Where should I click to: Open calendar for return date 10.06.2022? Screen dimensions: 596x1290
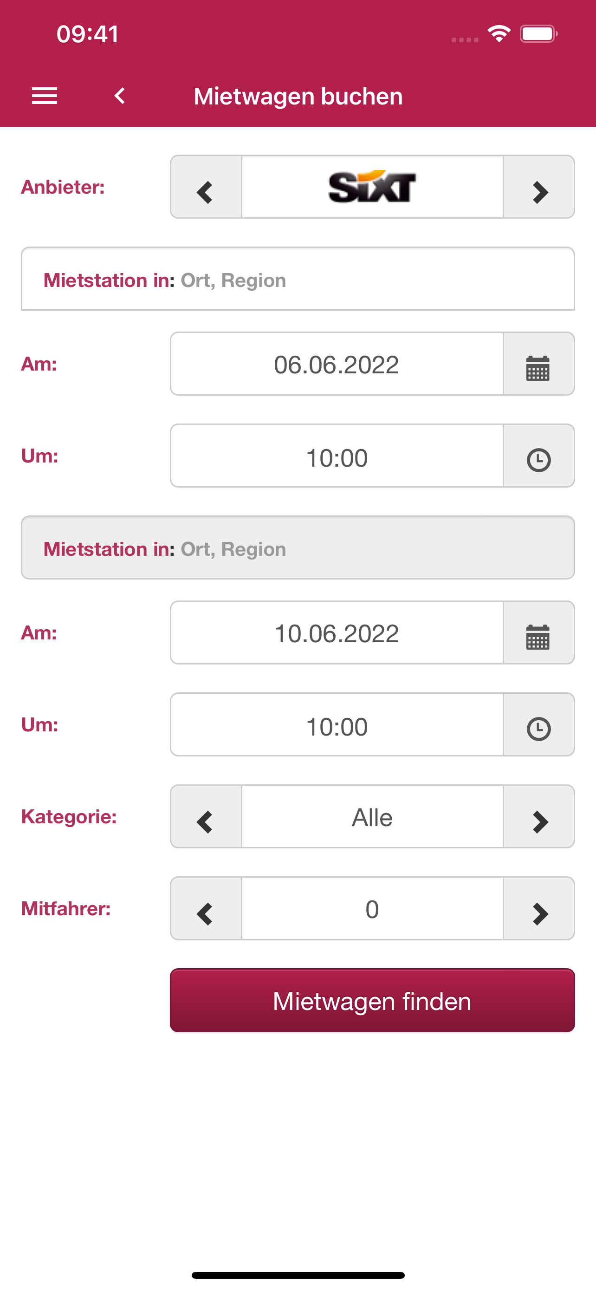pyautogui.click(x=538, y=632)
